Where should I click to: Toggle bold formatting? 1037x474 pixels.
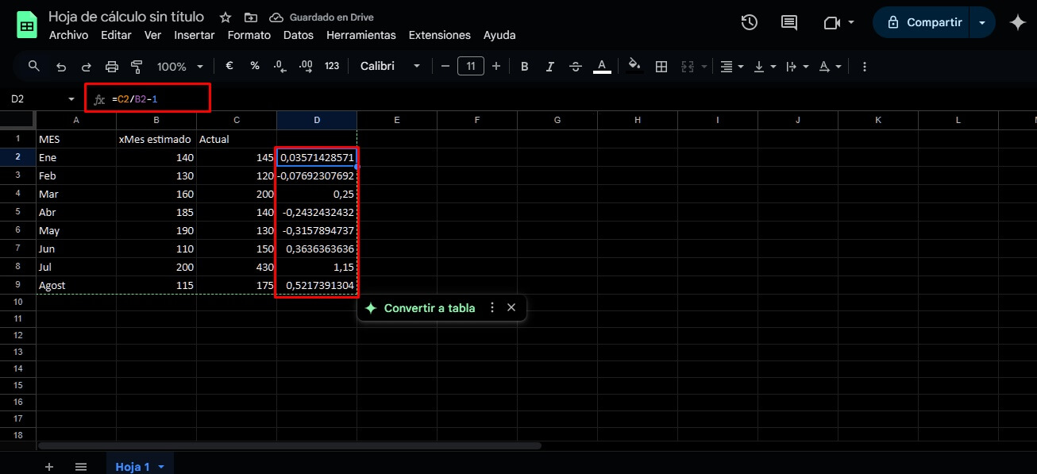525,67
